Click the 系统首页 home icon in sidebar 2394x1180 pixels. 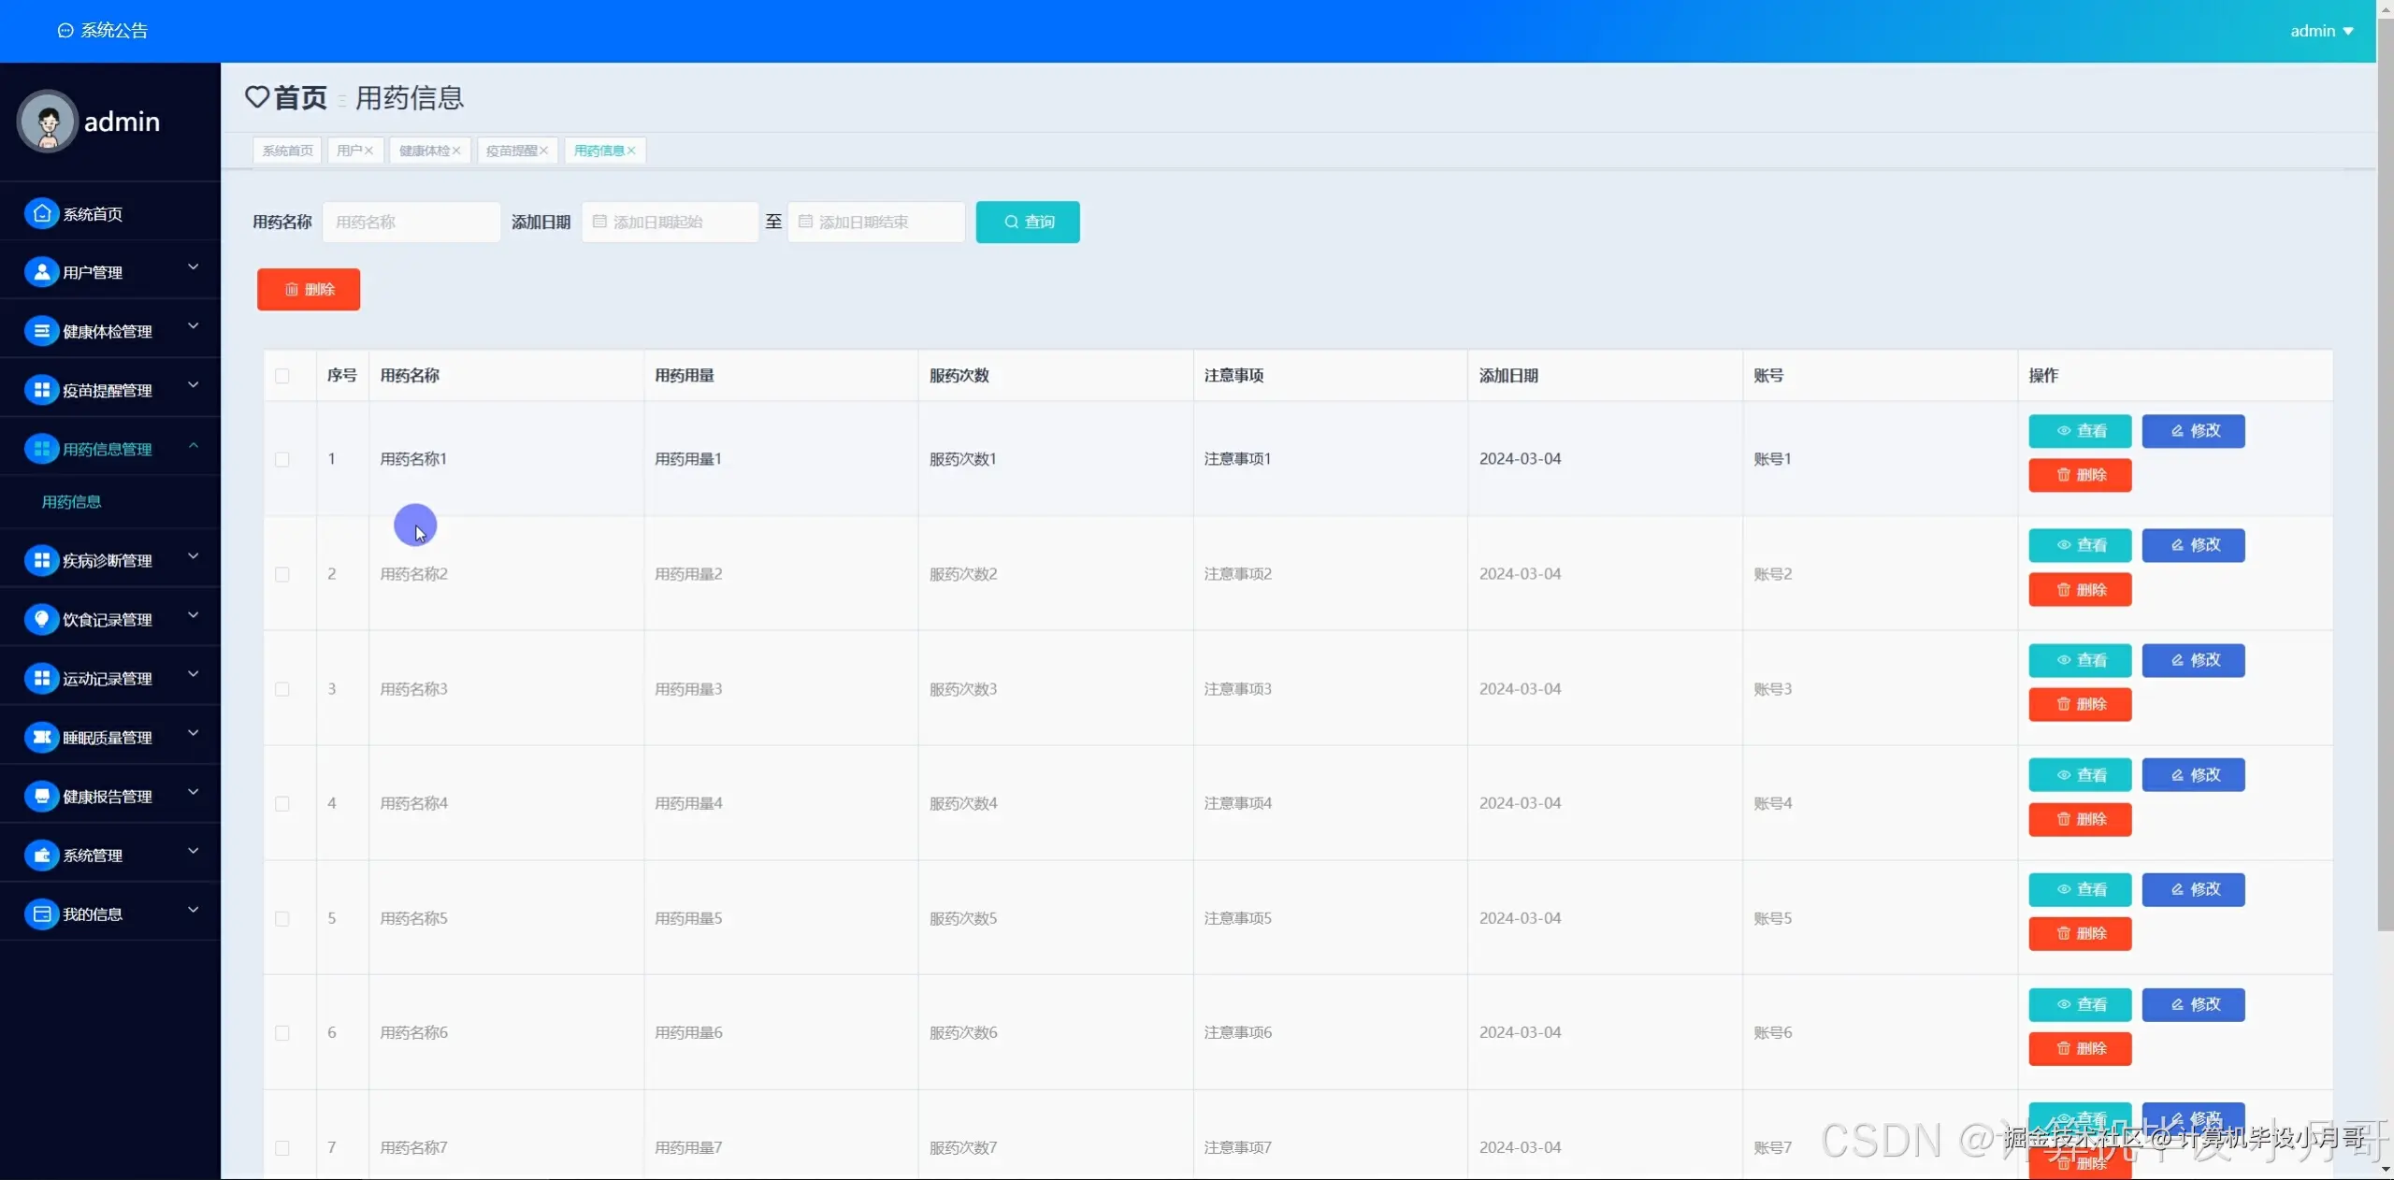[41, 214]
